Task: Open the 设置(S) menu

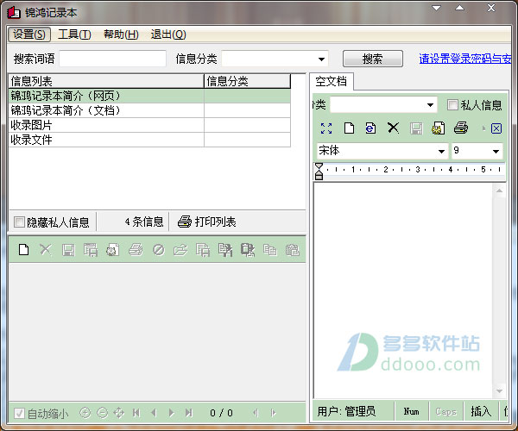Action: pos(29,34)
